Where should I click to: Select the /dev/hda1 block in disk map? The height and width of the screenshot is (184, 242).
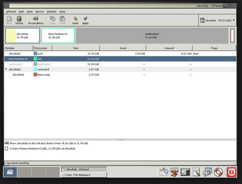point(23,36)
